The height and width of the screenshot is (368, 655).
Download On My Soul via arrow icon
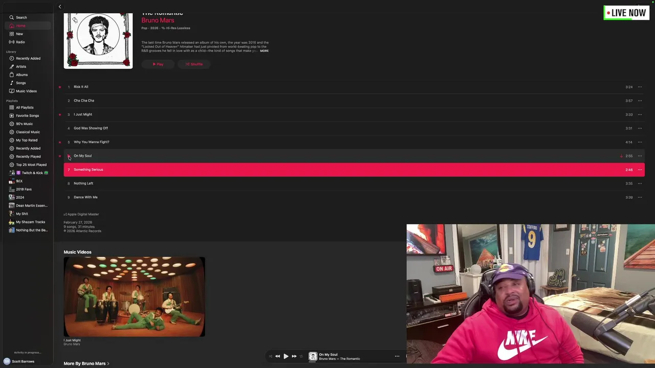click(621, 156)
